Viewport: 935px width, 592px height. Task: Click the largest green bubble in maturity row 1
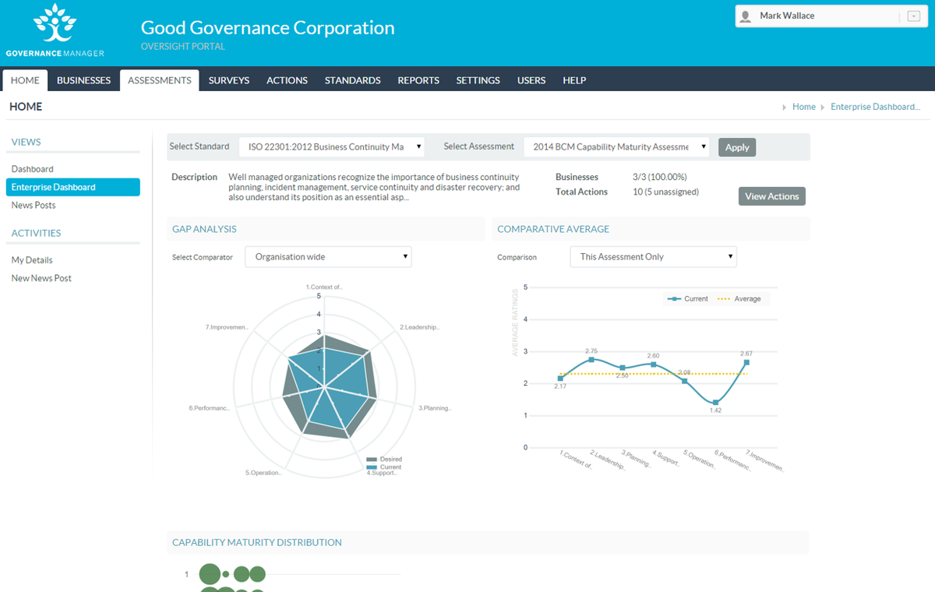point(210,575)
